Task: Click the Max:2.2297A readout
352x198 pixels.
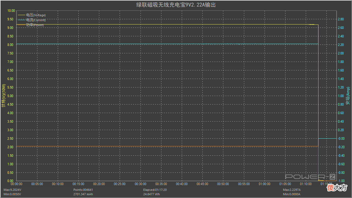Action: [x=292, y=190]
